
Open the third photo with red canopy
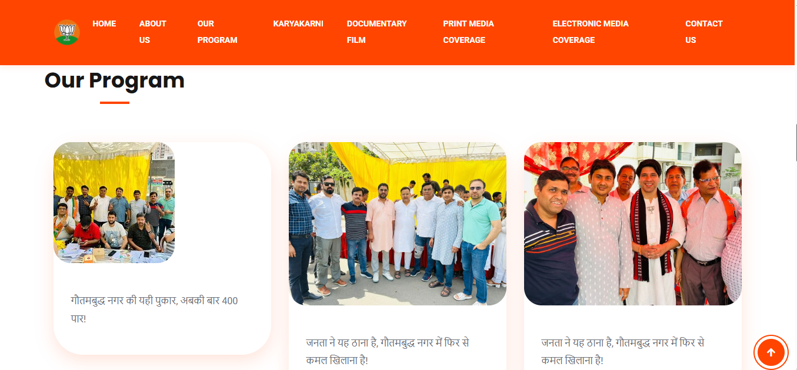pos(633,224)
